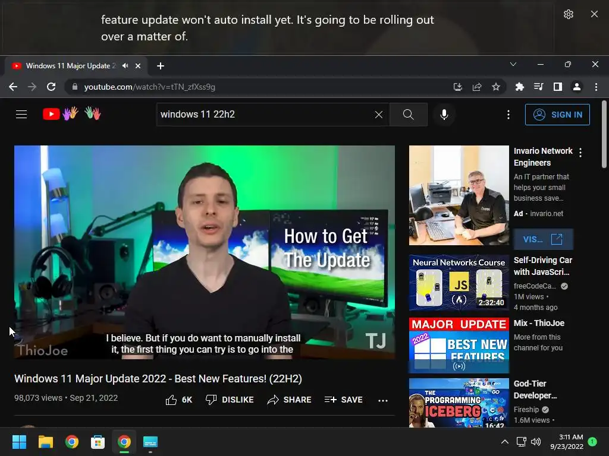Open a new browser tab

161,66
